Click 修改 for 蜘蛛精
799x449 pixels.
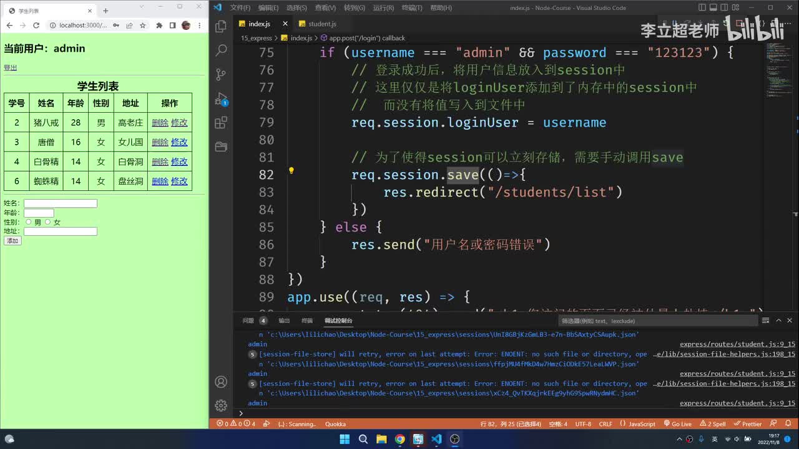pyautogui.click(x=179, y=181)
